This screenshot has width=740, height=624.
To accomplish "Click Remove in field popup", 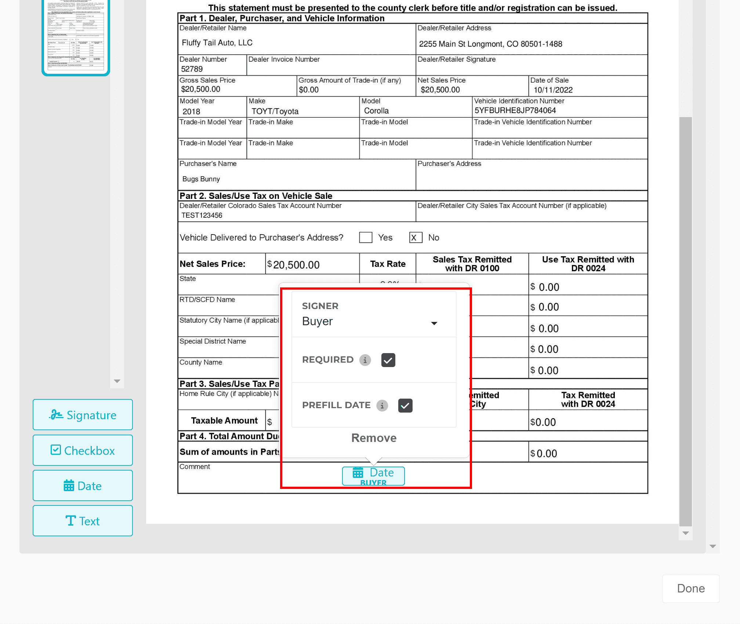I will (x=374, y=438).
